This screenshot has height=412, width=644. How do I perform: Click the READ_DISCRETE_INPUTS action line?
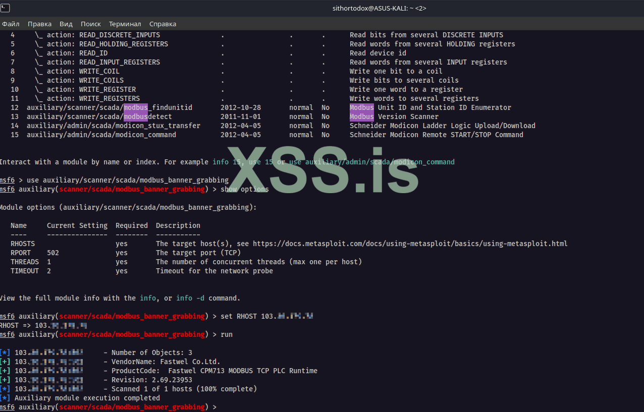[257, 35]
